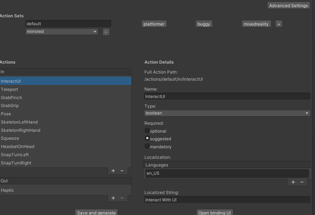Screen dimensions: 315x215
Task: Click Save and generate
Action: pyautogui.click(x=96, y=212)
